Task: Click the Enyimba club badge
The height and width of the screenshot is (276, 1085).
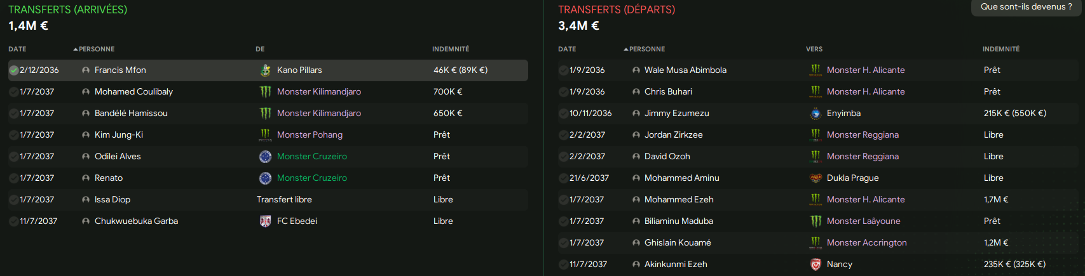Action: (815, 114)
